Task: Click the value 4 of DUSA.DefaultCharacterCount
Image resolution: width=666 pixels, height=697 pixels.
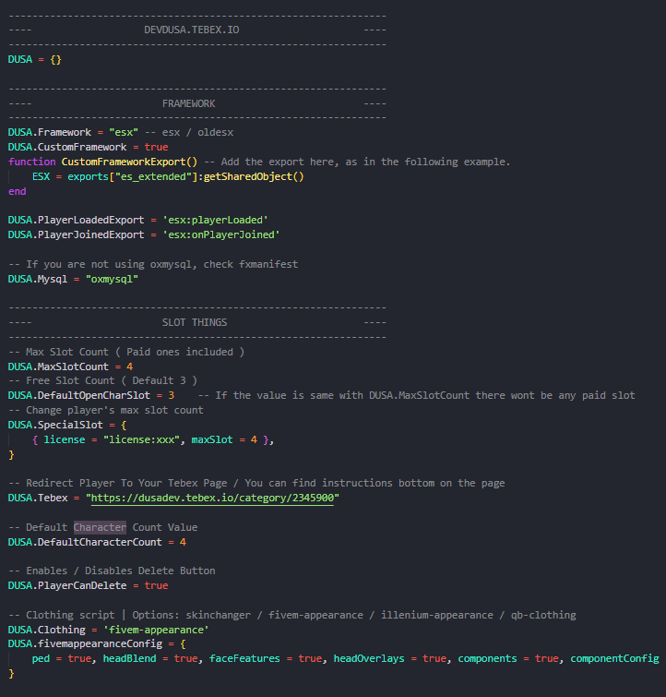Action: [x=184, y=542]
